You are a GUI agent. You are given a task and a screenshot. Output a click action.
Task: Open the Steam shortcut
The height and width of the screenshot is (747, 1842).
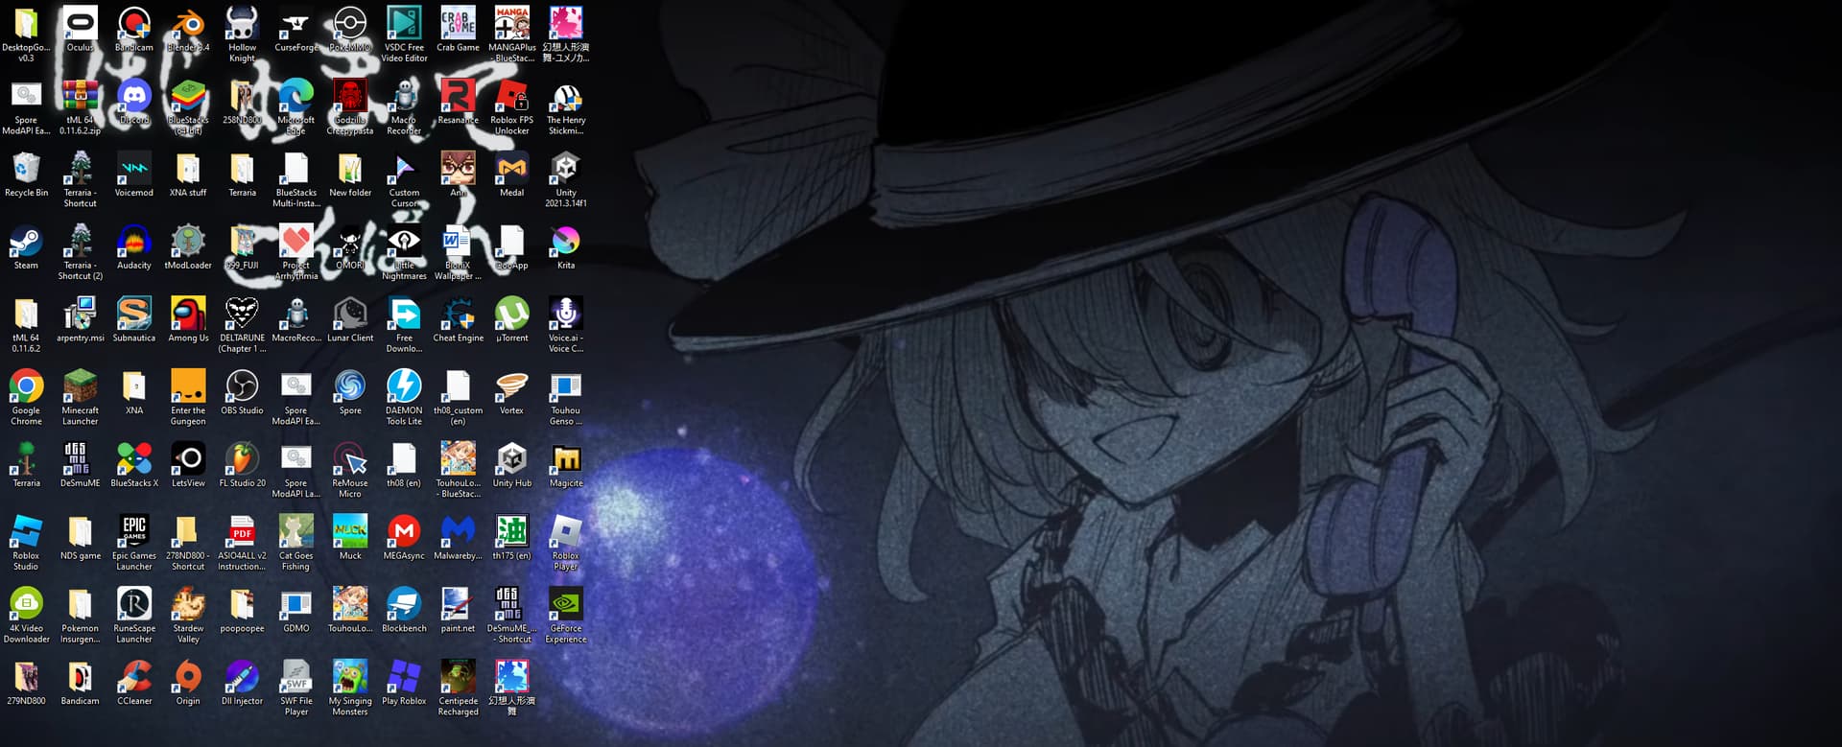coord(26,242)
